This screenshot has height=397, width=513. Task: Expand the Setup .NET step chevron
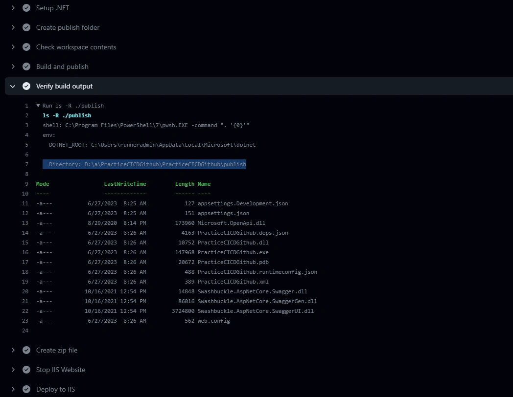point(13,8)
